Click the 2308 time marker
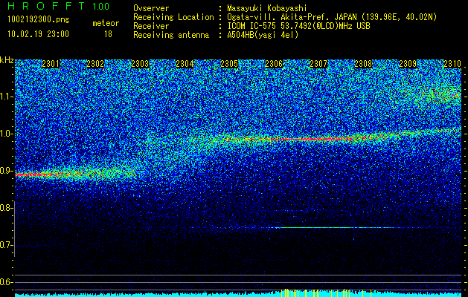468x297 pixels. tap(363, 64)
